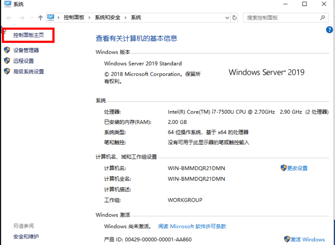Viewport: 335px width, 245px height.
Task: Click the text Windows Server 2019 Standard
Action: click(x=143, y=64)
